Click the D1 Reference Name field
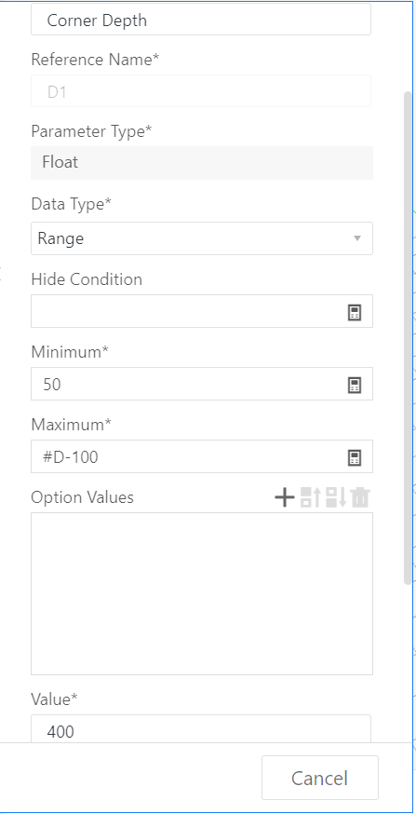Screen dimensions: 416x814 (x=201, y=91)
